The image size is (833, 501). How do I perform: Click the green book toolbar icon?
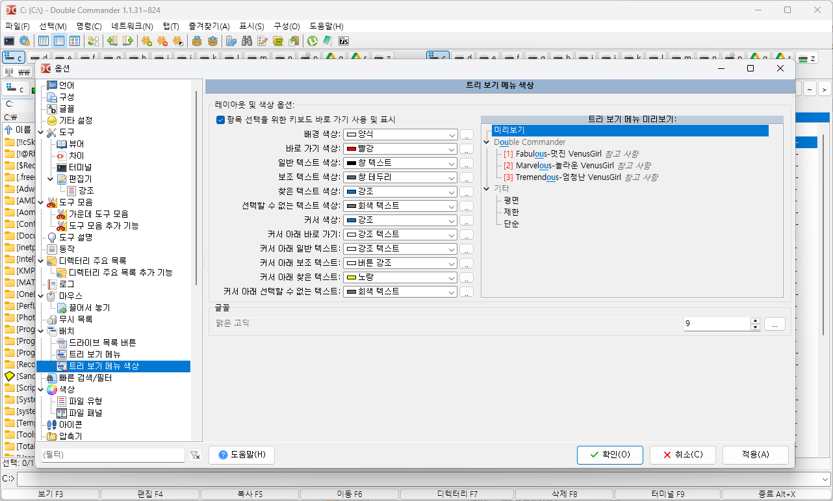tap(328, 41)
